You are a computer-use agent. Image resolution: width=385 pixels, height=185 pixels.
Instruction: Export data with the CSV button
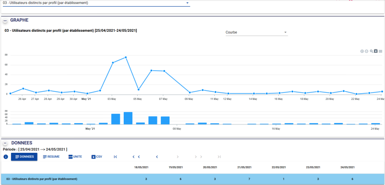pos(97,157)
